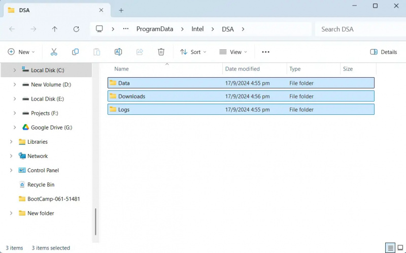
Task: Expand Google Drive (G:) tree node
Action: tap(15, 128)
